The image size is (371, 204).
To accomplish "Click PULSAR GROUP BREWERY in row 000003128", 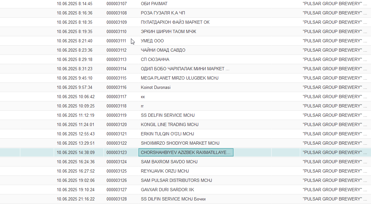I will point(335,199).
